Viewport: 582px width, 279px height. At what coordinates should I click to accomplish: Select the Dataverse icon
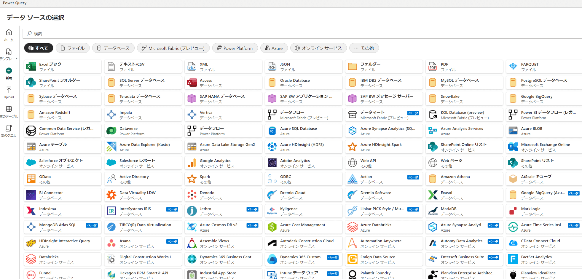[x=111, y=131]
